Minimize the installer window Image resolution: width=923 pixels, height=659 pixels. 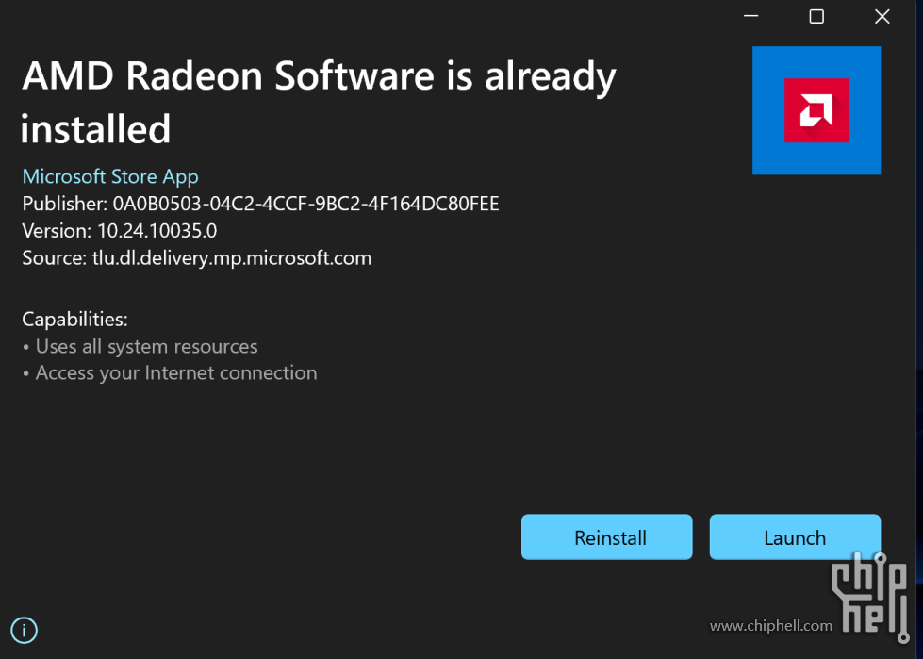(751, 16)
